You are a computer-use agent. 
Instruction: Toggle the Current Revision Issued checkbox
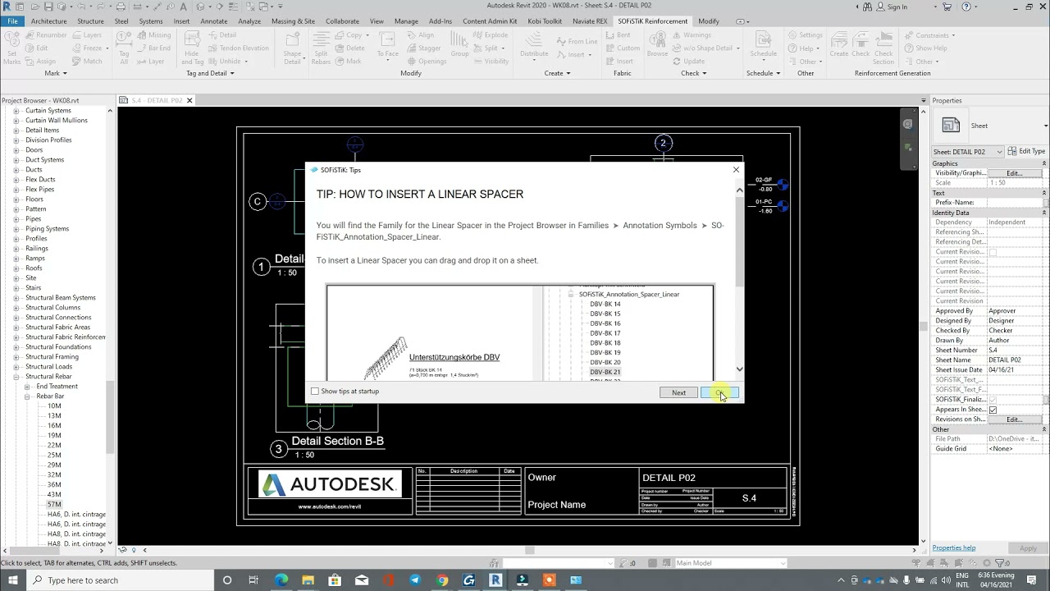click(x=993, y=252)
